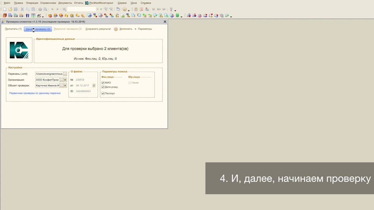
Task: Click the company logo image
Action: (x=19, y=50)
